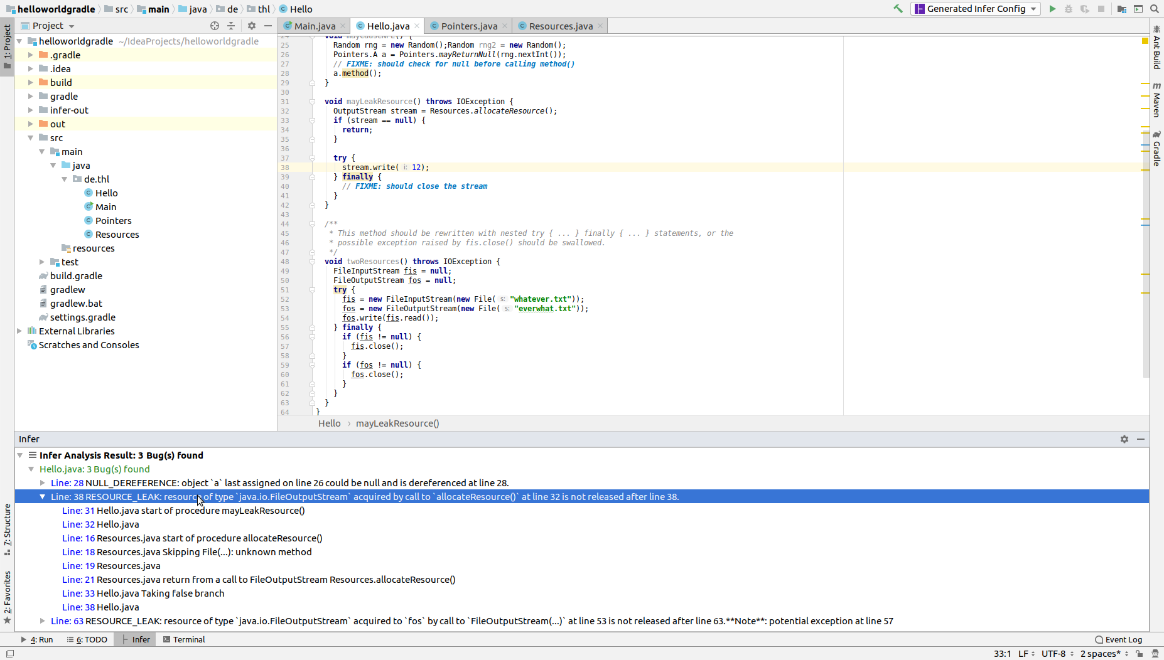The height and width of the screenshot is (660, 1164).
Task: Collapse Hello.java bugs found node
Action: (31, 469)
